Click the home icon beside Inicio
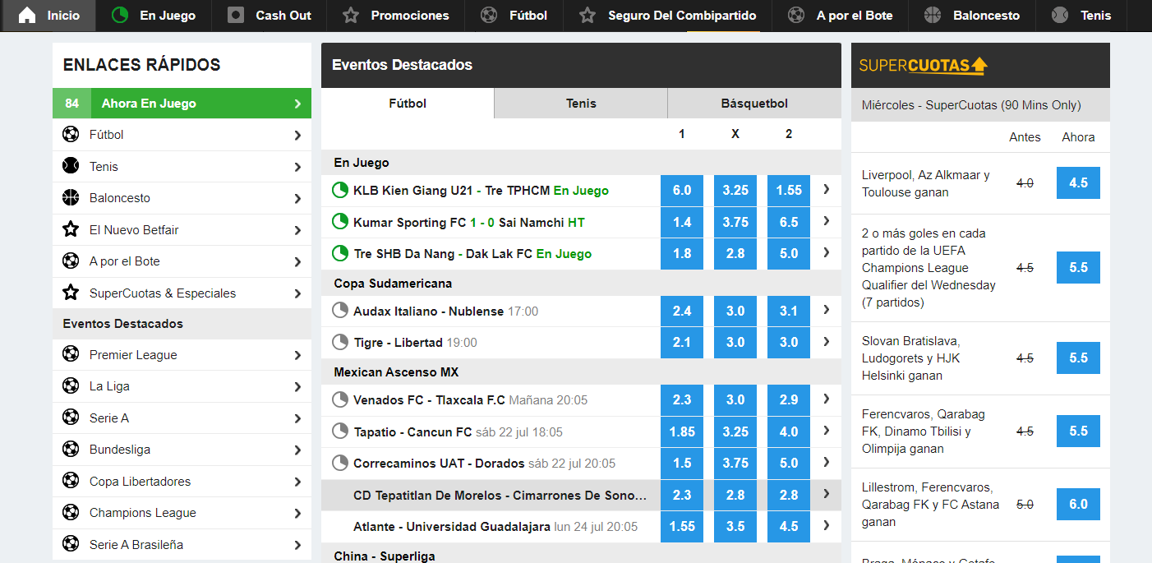The height and width of the screenshot is (563, 1152). pos(27,15)
